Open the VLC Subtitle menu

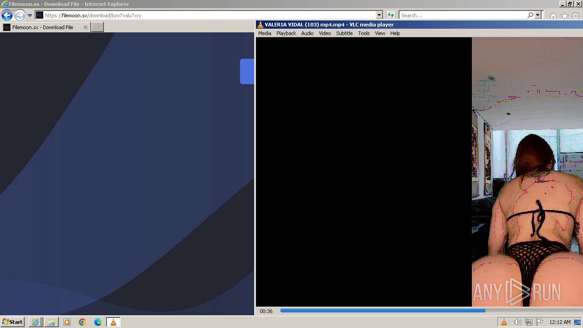[x=344, y=33]
